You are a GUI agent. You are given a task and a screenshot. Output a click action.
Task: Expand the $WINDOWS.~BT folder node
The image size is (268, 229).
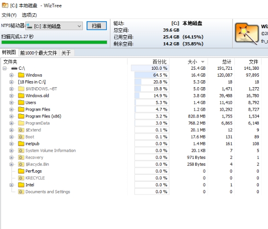click(12, 89)
